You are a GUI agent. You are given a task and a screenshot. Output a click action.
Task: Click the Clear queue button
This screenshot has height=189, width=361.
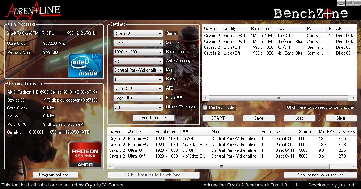coord(341,118)
